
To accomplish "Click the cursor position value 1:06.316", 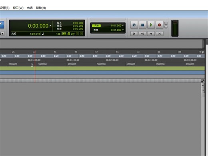I will (x=35, y=34).
